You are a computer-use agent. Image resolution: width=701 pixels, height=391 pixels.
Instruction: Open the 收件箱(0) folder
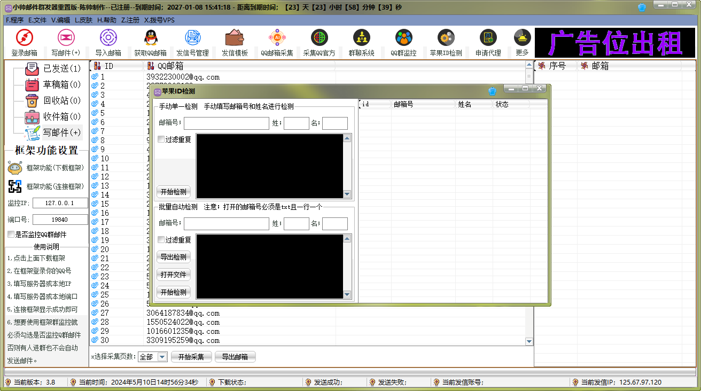click(53, 116)
